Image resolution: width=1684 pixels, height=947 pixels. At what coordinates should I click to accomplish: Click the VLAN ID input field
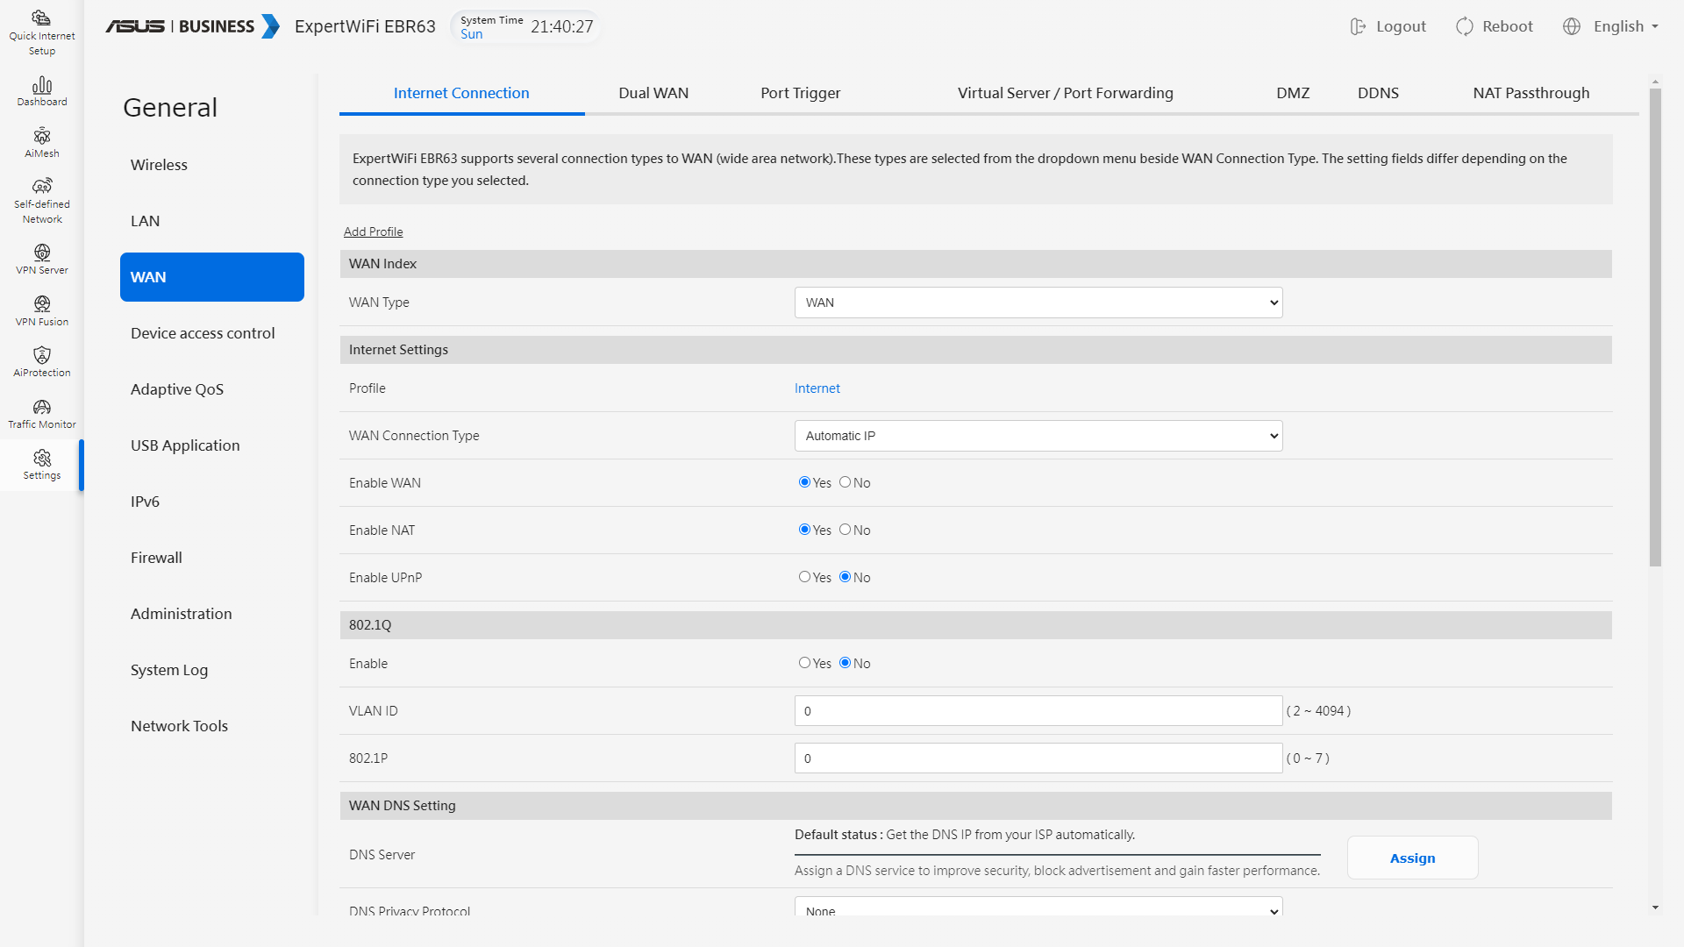tap(1038, 711)
